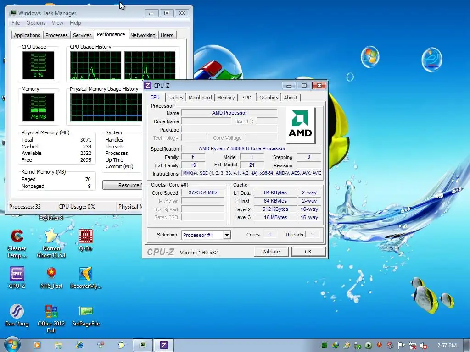Click the Instructions field in CPU-Z

251,173
